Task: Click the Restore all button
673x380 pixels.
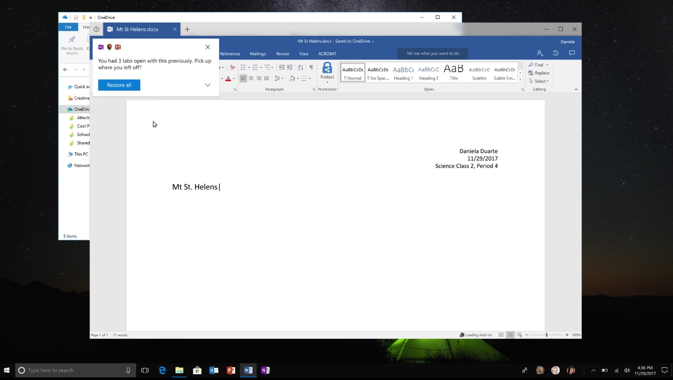Action: coord(119,85)
